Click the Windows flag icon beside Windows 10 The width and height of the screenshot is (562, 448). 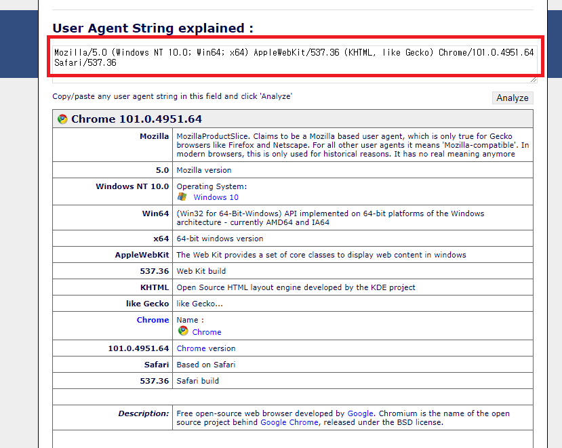(182, 197)
